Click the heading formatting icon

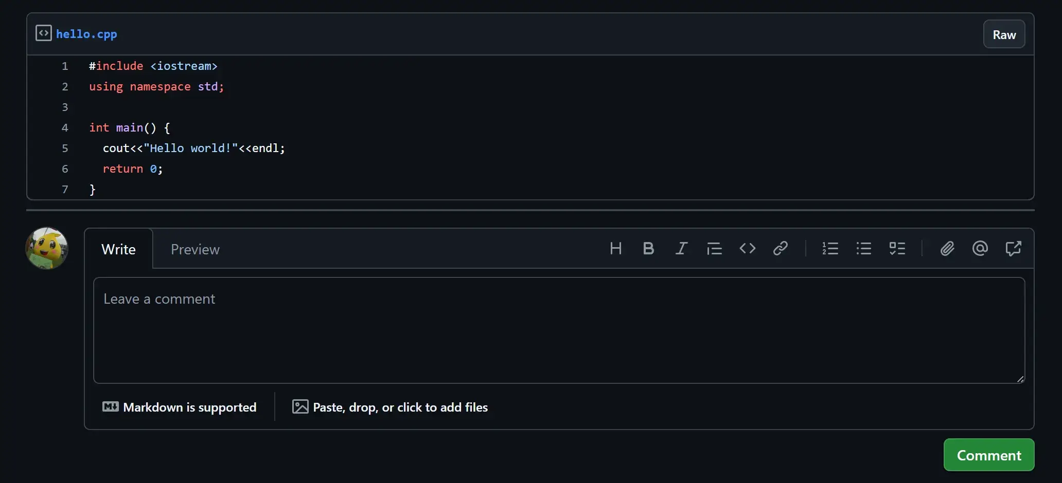coord(615,249)
